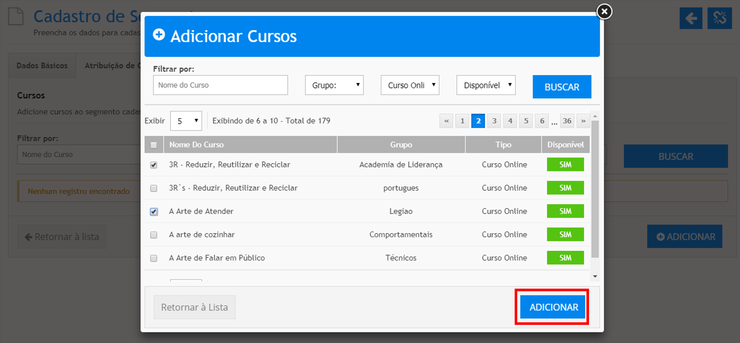The height and width of the screenshot is (343, 740).
Task: Click the scroll down arrow in course list
Action: point(595,276)
